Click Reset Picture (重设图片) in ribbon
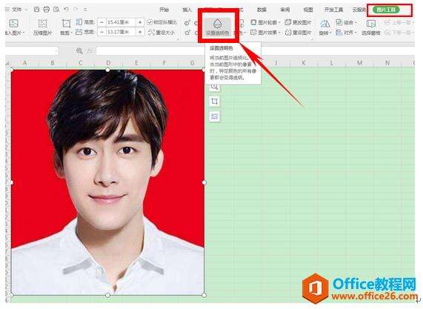The width and height of the screenshot is (423, 309). tap(298, 33)
